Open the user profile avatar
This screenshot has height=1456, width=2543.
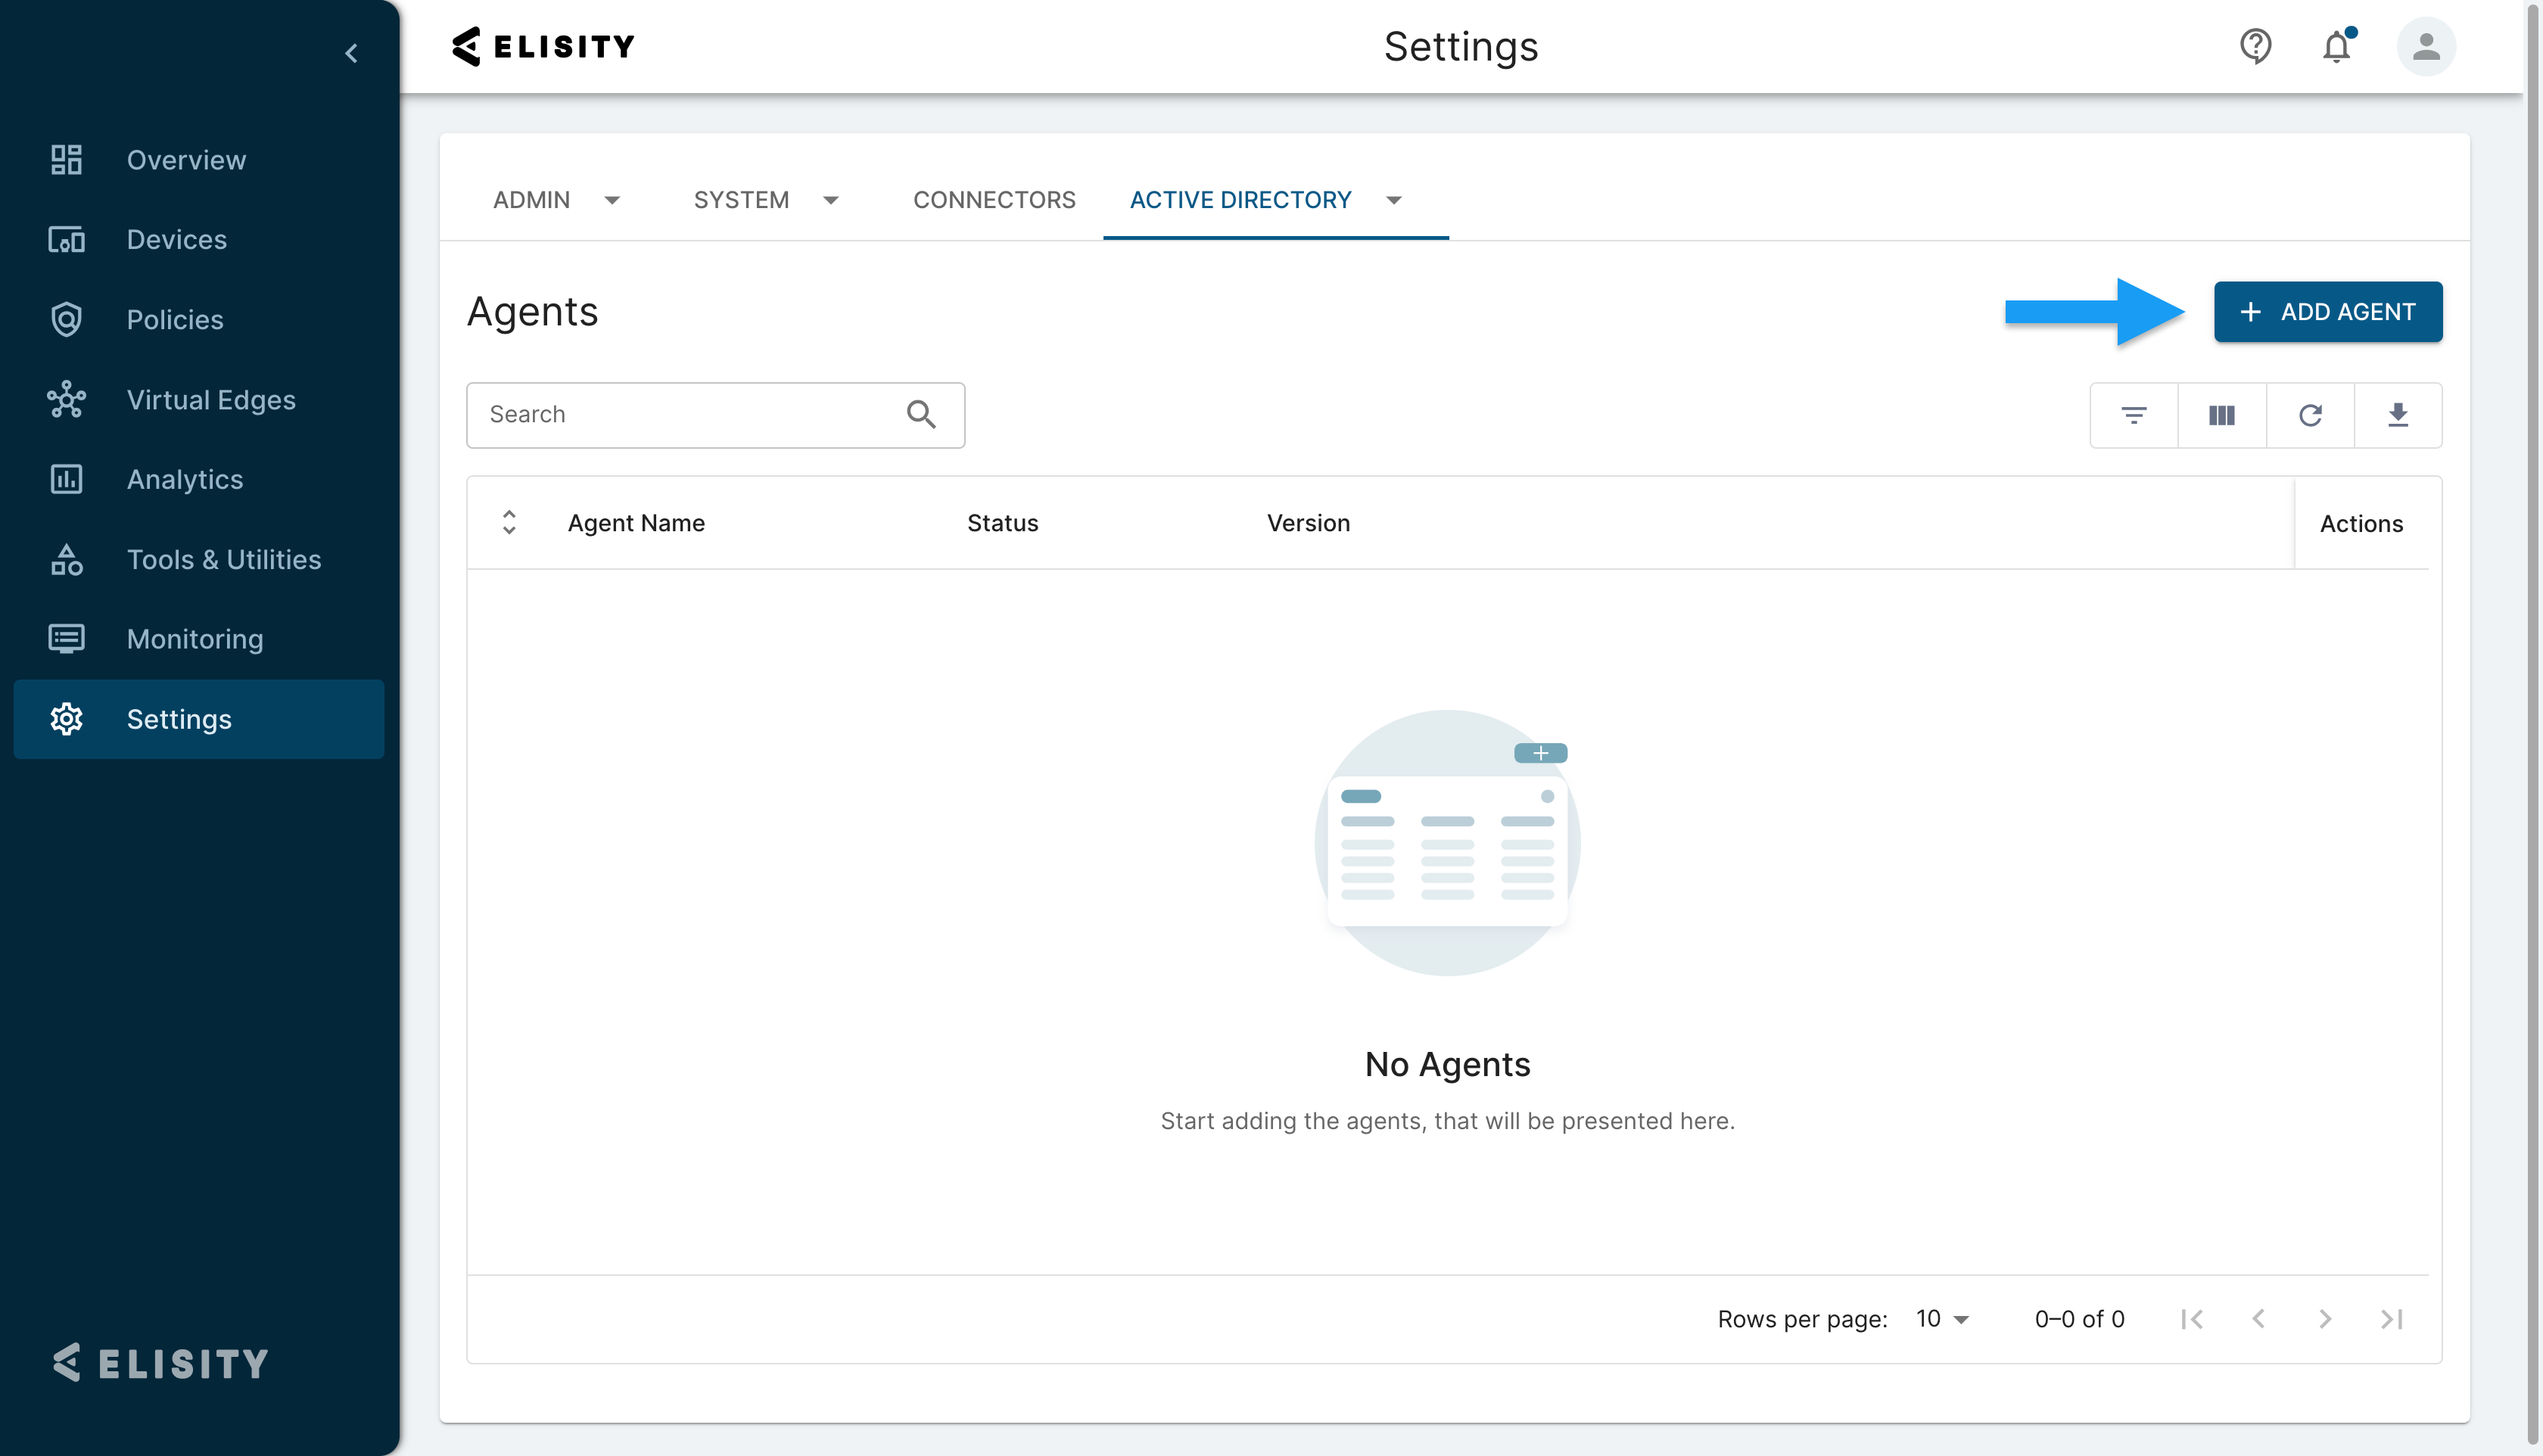click(x=2426, y=46)
